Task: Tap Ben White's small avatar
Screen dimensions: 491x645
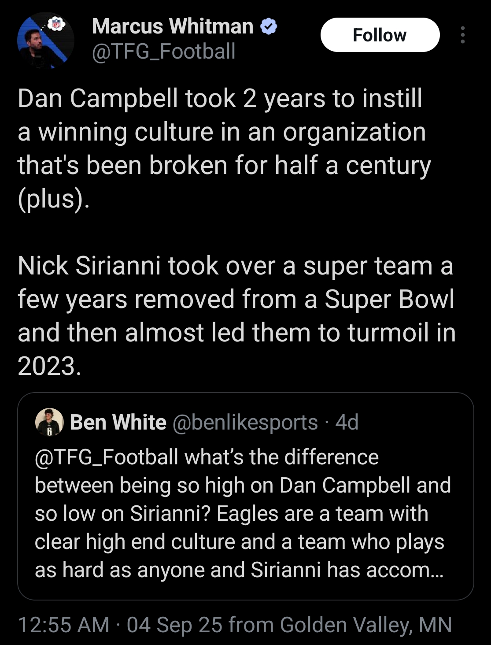Action: point(49,422)
